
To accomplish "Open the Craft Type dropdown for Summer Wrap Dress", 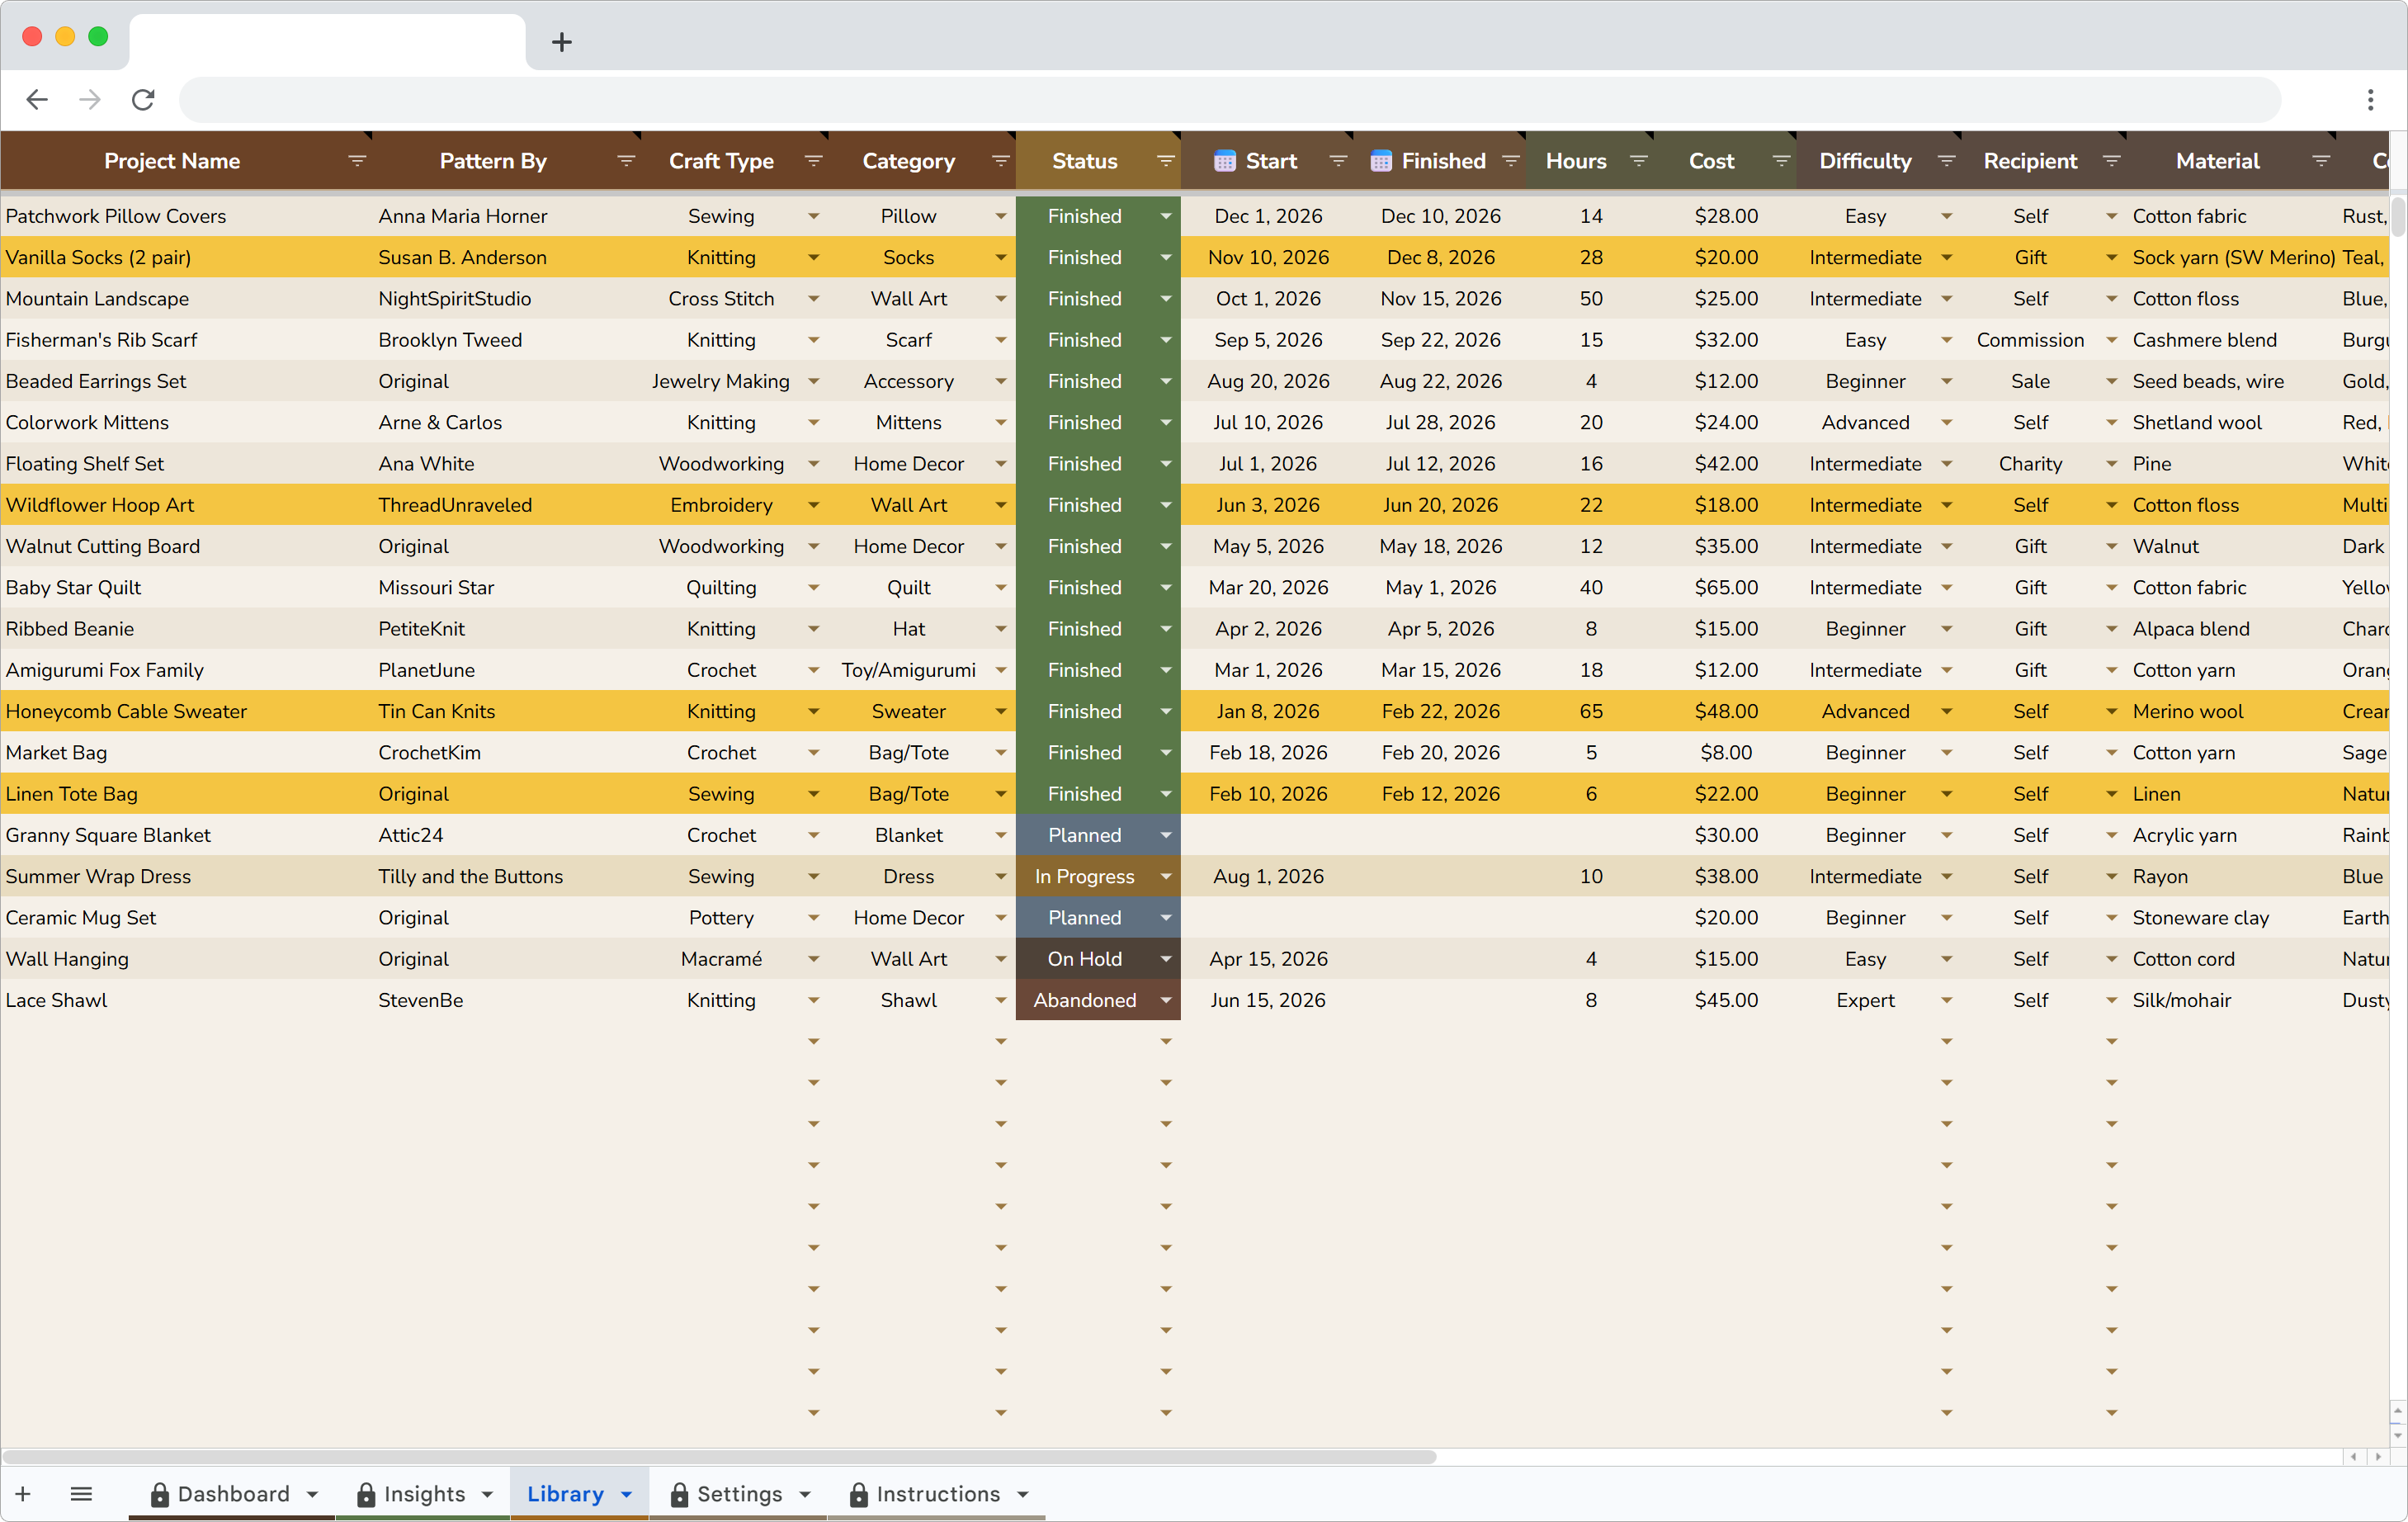I will click(814, 876).
